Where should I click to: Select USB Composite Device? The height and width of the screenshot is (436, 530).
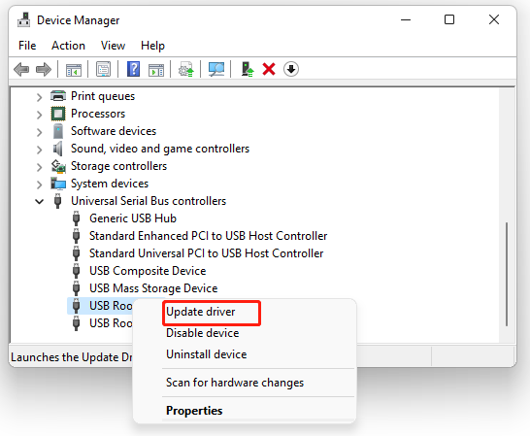click(x=148, y=271)
